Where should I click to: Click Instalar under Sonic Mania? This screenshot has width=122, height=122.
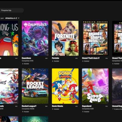pyautogui.click(x=56, y=109)
